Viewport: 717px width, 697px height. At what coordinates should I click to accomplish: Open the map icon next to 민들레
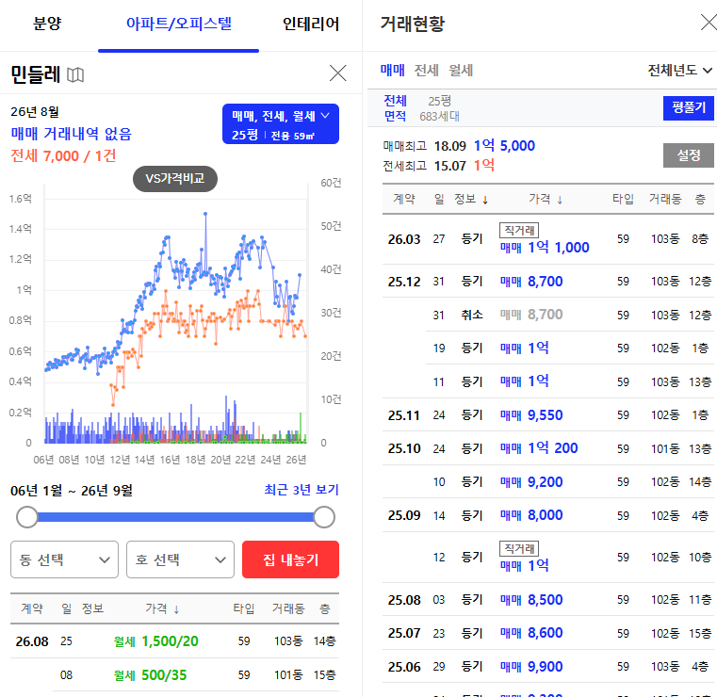click(x=75, y=74)
